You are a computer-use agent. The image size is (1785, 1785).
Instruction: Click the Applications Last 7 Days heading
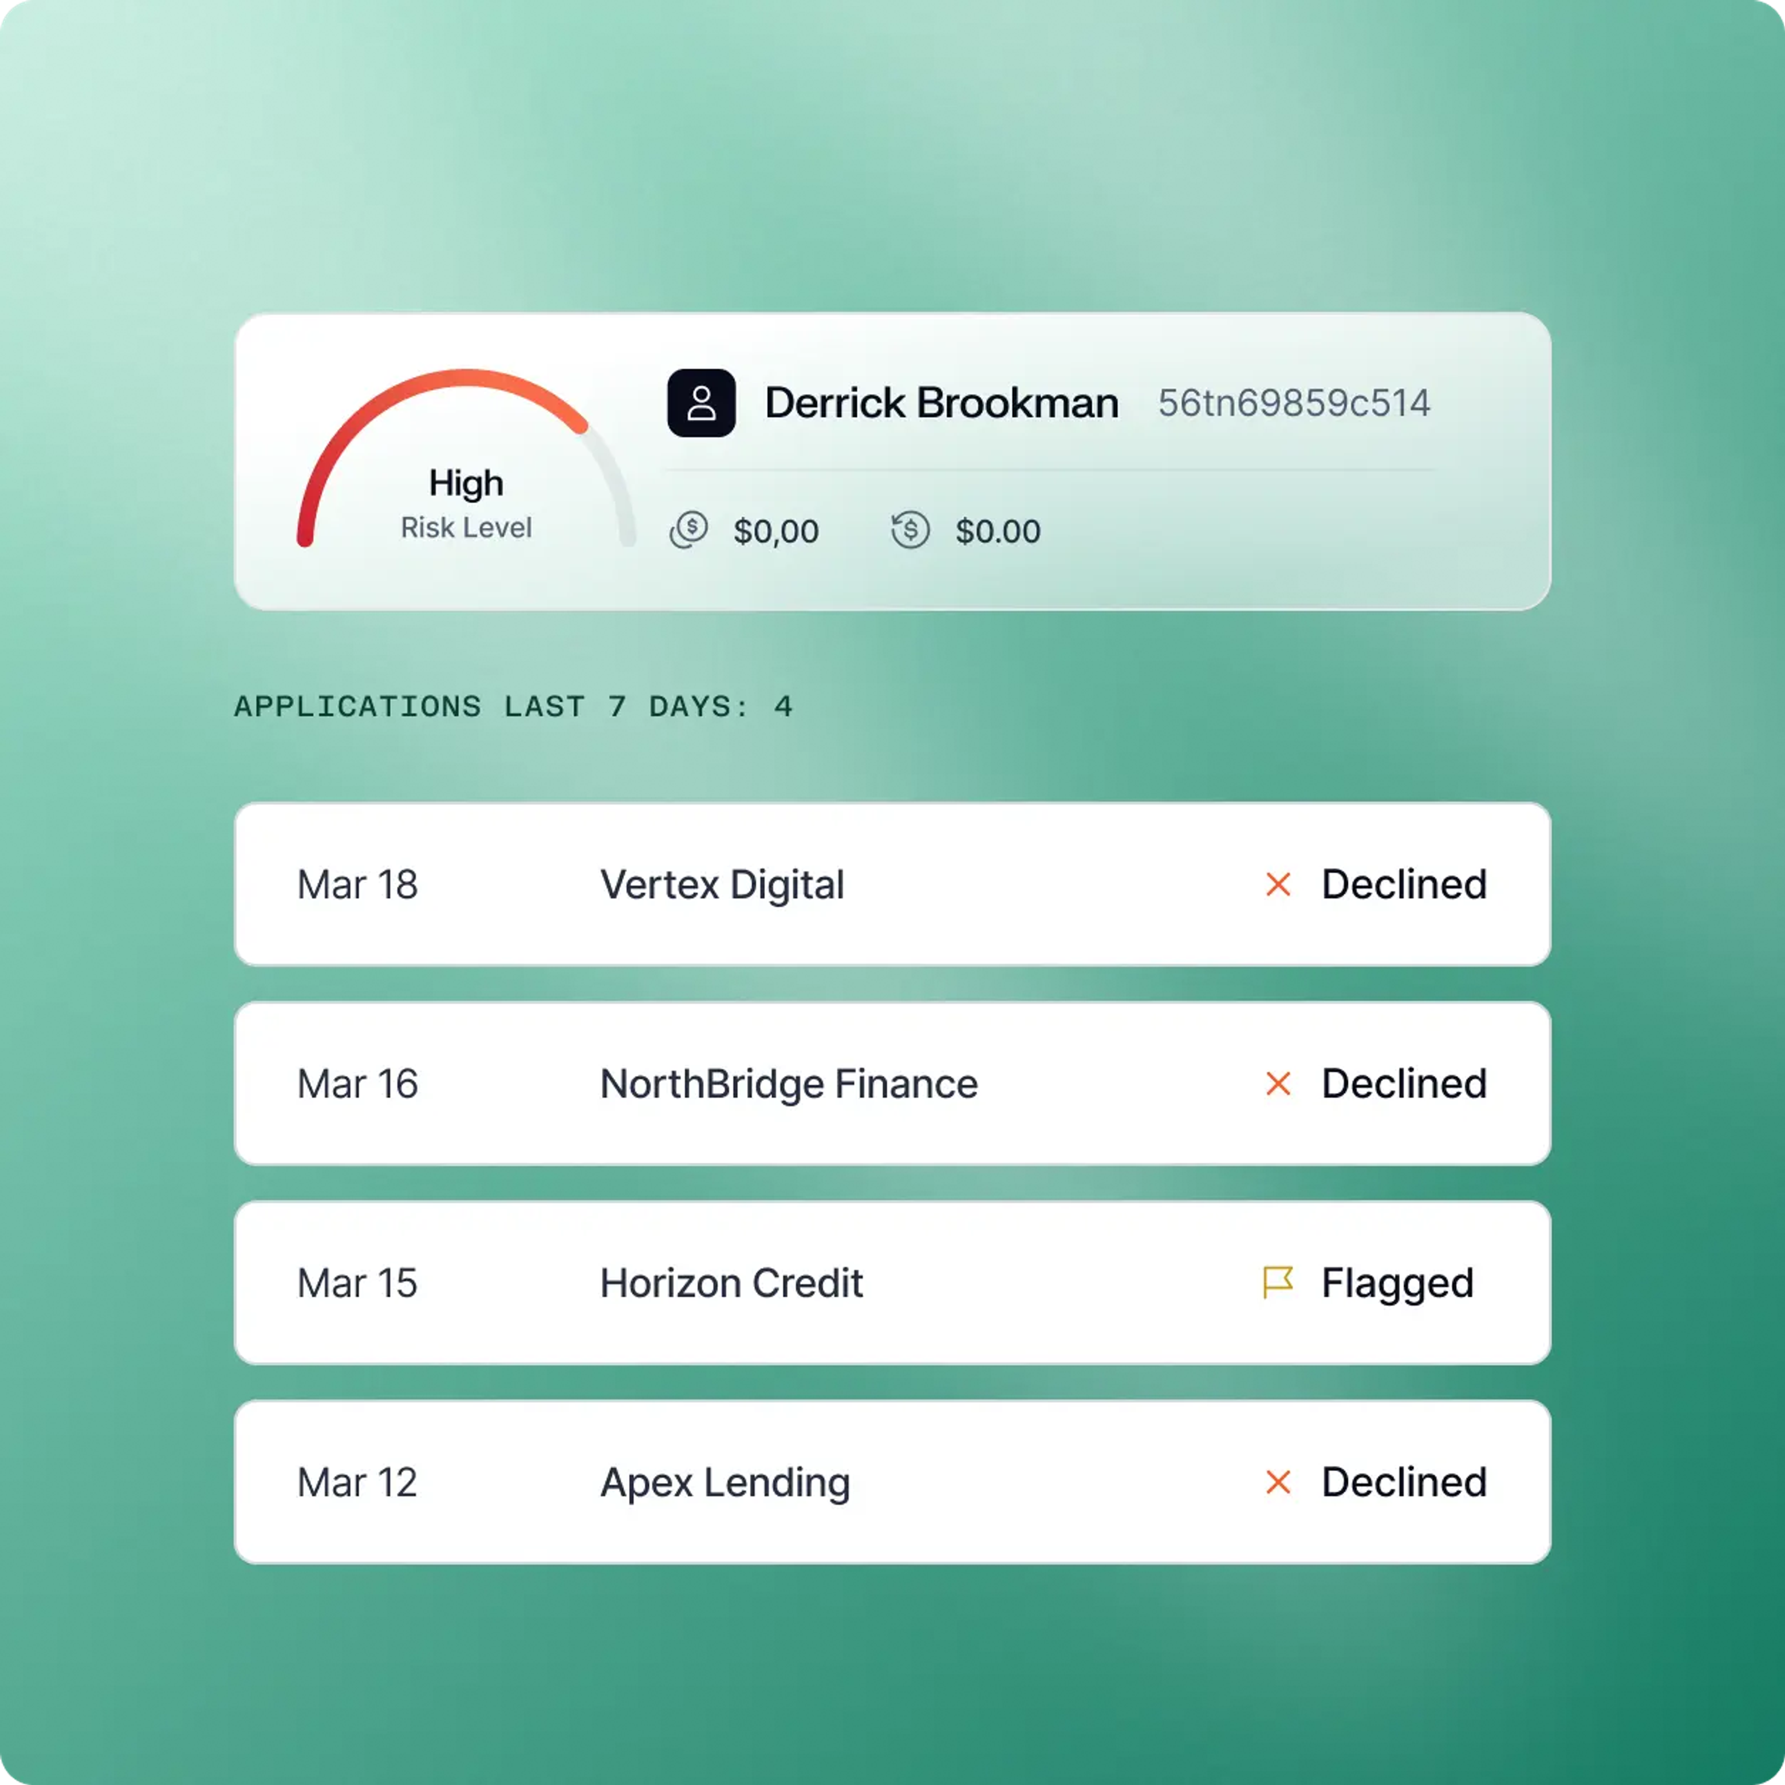tap(514, 707)
